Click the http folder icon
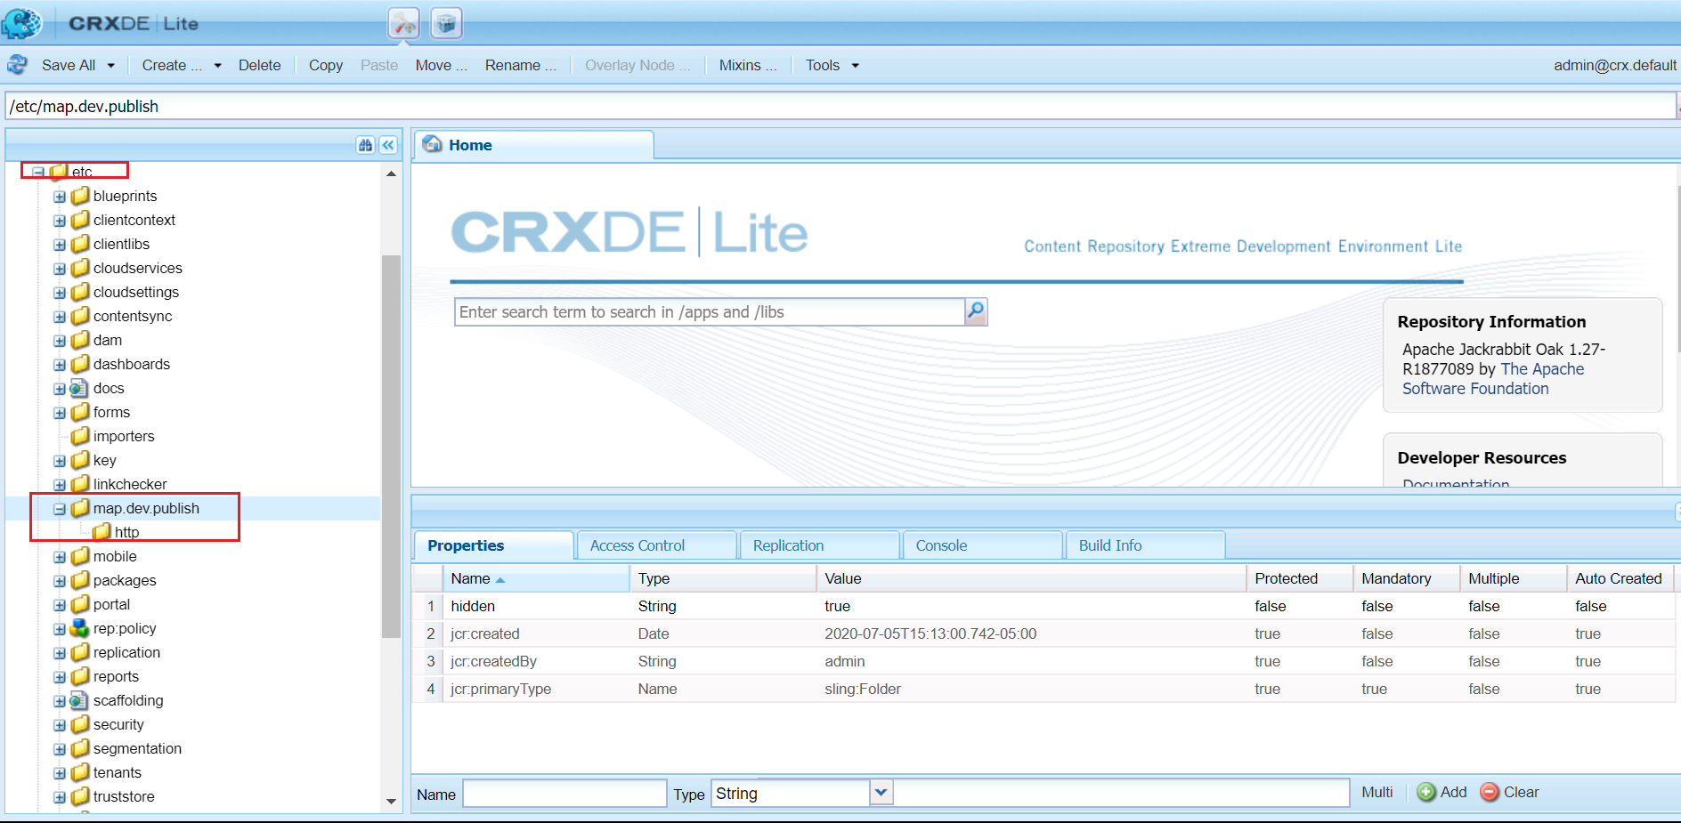The width and height of the screenshot is (1681, 823). click(102, 532)
